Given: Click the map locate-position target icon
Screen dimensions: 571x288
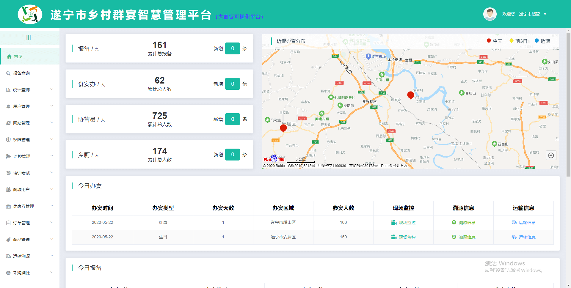Looking at the screenshot, I should (x=551, y=155).
